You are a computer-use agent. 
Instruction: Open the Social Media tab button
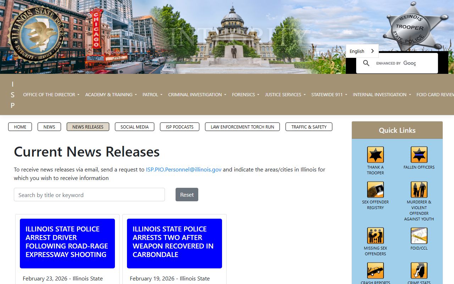coord(134,127)
